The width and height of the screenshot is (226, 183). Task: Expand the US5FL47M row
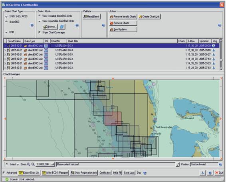pos(5,59)
